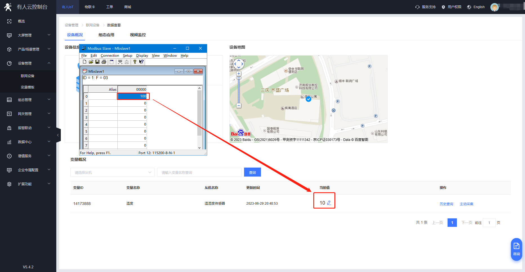Click the Save icon in Modbus Slave toolbar
Screen dimensions: 525x272
click(x=97, y=62)
